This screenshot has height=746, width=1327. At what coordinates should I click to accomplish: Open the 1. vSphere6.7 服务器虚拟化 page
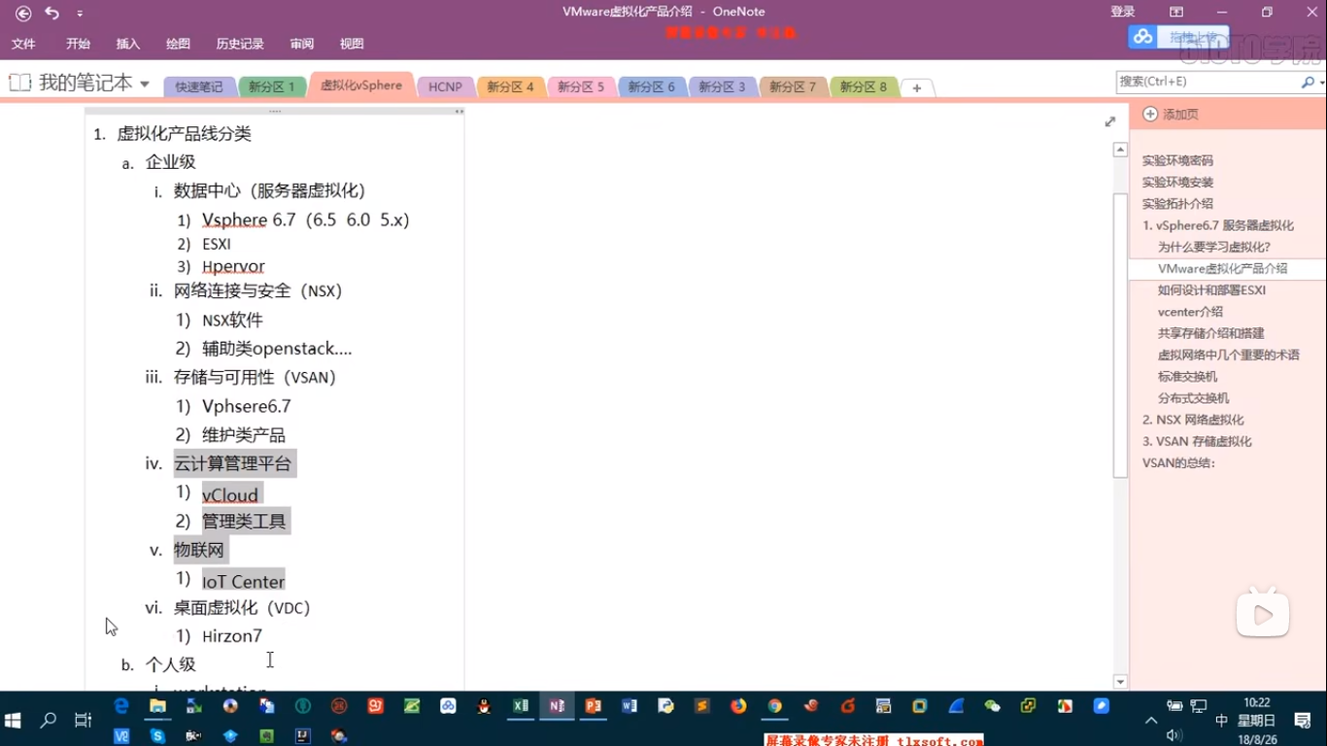click(1218, 225)
